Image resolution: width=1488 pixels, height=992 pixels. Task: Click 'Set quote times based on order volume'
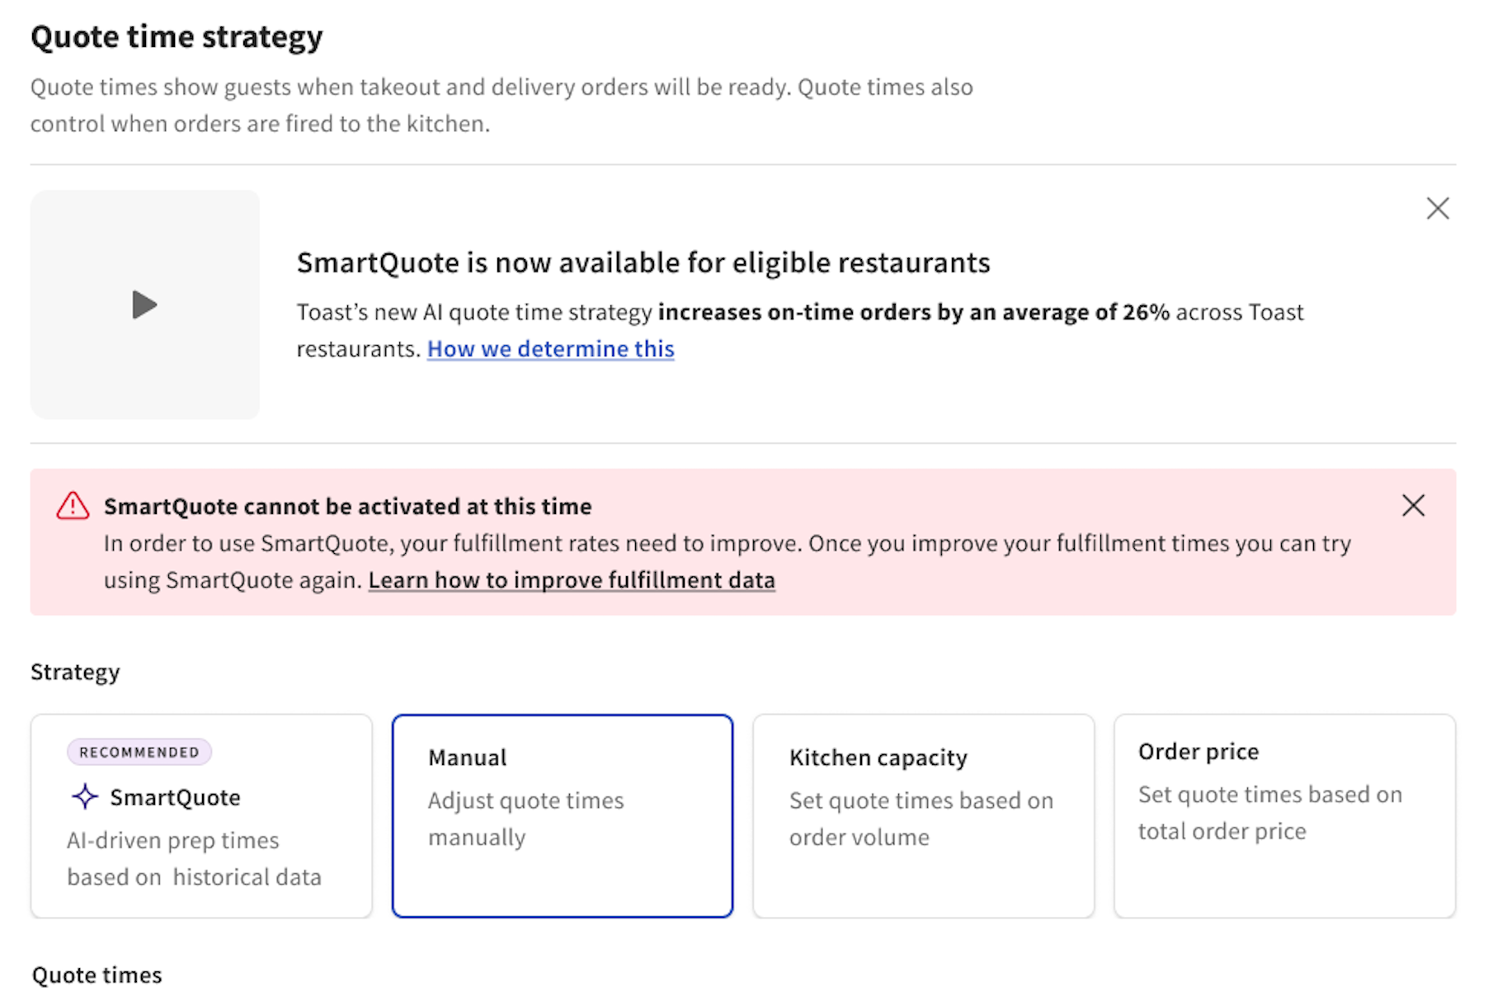(921, 818)
